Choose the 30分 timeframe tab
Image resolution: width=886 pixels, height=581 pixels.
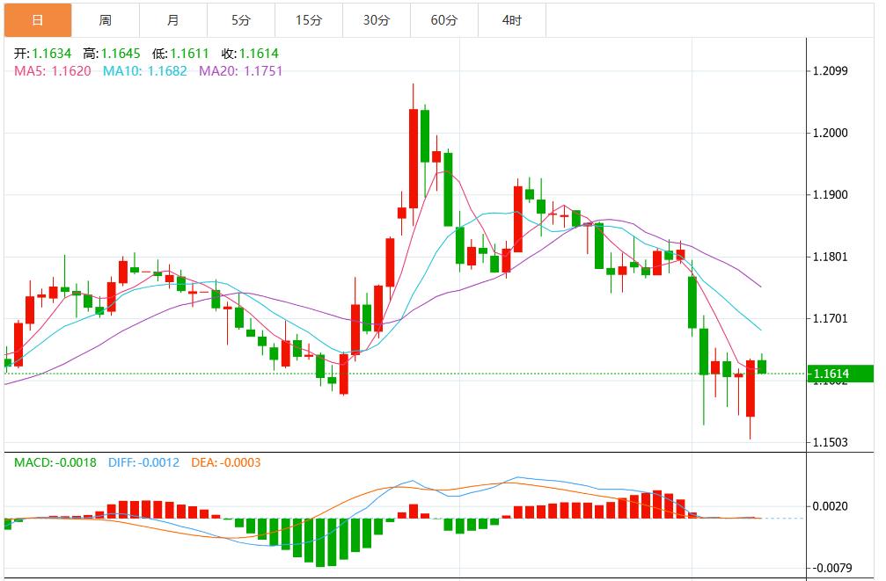(376, 20)
